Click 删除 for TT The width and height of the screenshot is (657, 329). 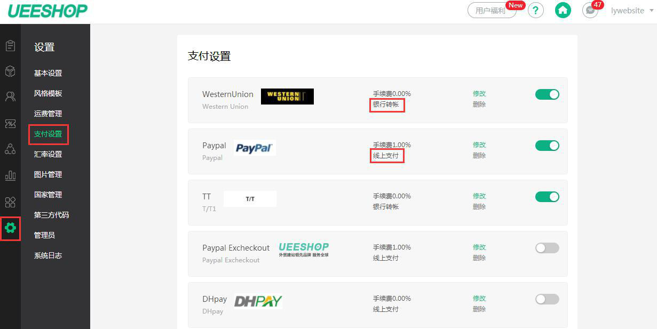(479, 207)
